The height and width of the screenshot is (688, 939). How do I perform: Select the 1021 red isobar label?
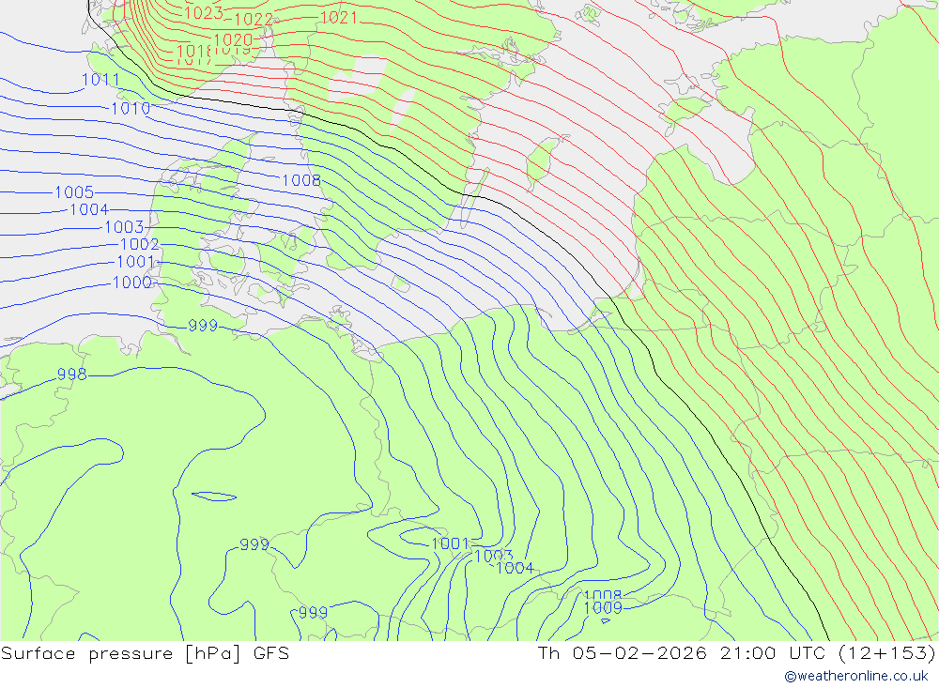(339, 18)
